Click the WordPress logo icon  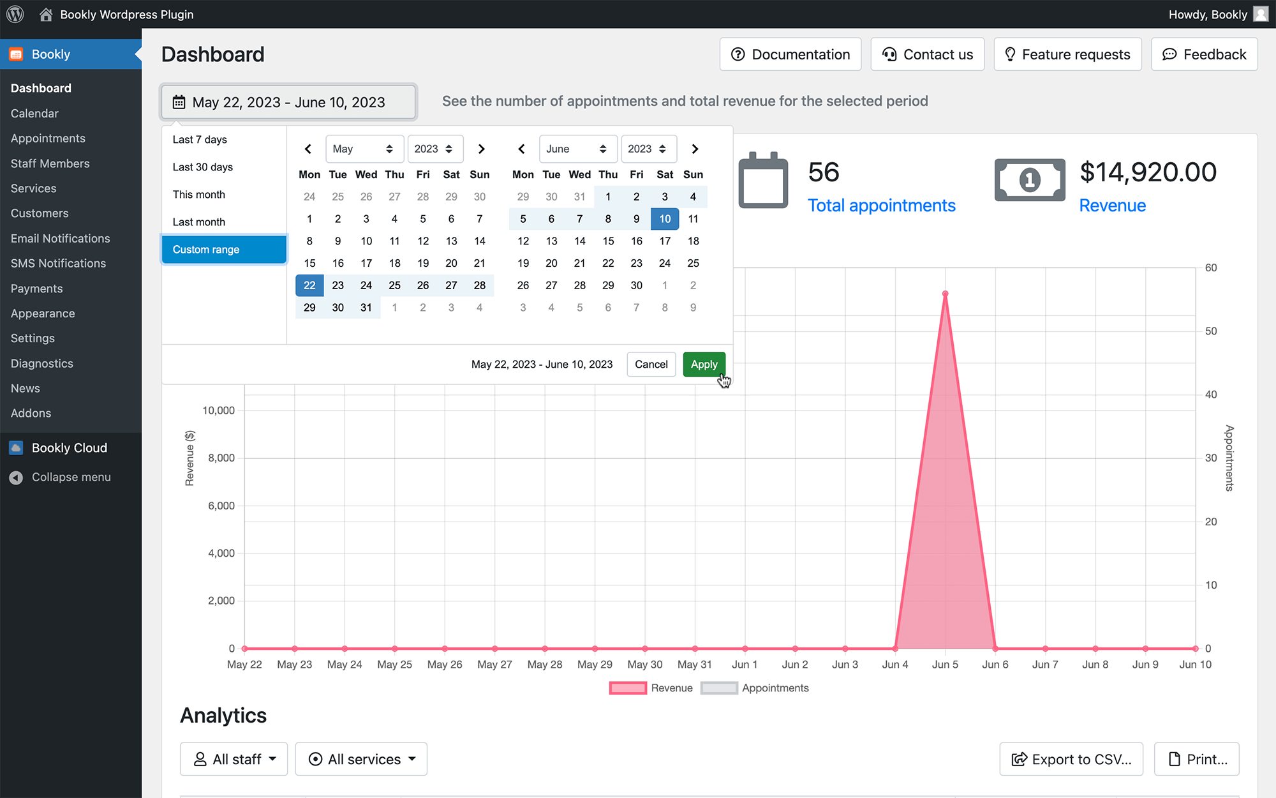15,14
